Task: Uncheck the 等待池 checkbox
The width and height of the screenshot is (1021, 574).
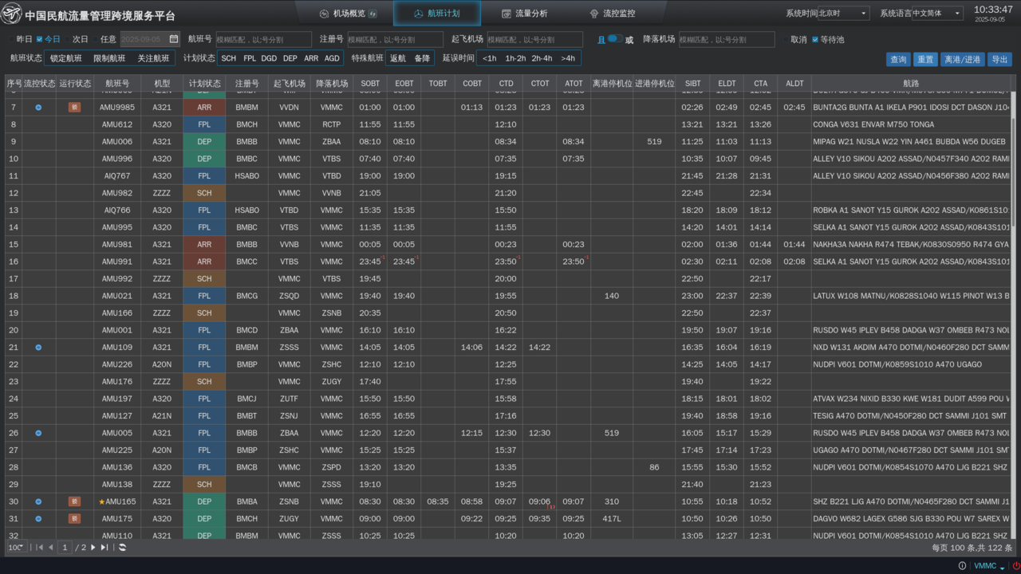Action: point(815,40)
